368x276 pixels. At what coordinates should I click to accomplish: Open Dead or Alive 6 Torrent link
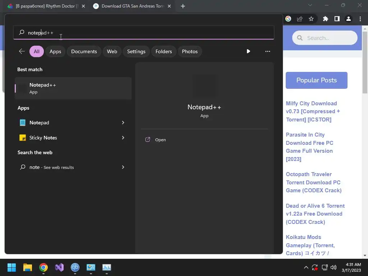[315, 214]
